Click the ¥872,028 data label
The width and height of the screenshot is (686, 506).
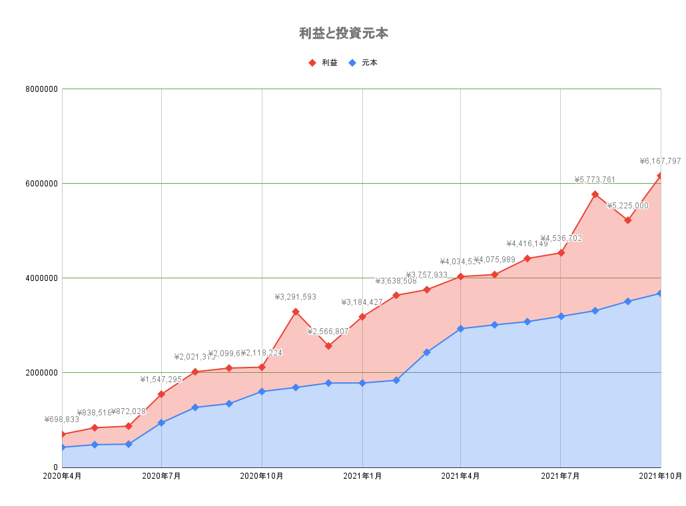(x=128, y=411)
